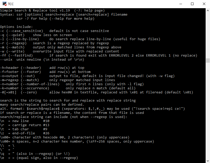
Task: Click the TCC window title text
Action: (x=11, y=4)
